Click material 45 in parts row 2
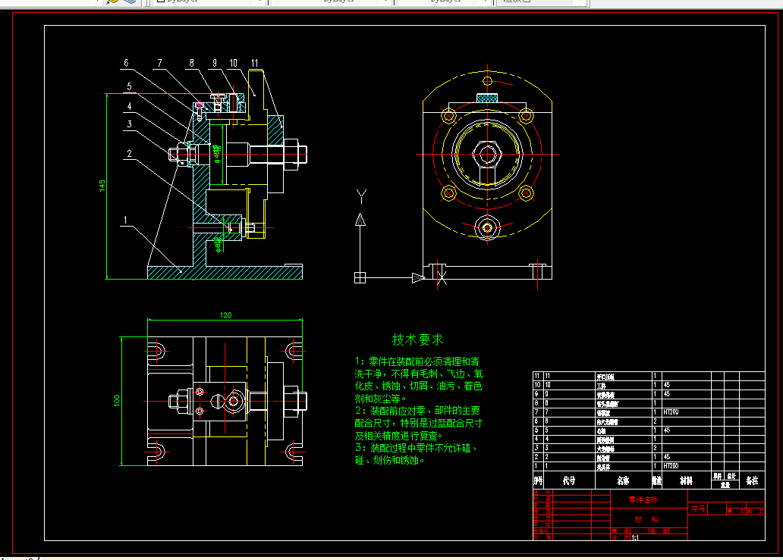The width and height of the screenshot is (783, 560). click(x=667, y=457)
